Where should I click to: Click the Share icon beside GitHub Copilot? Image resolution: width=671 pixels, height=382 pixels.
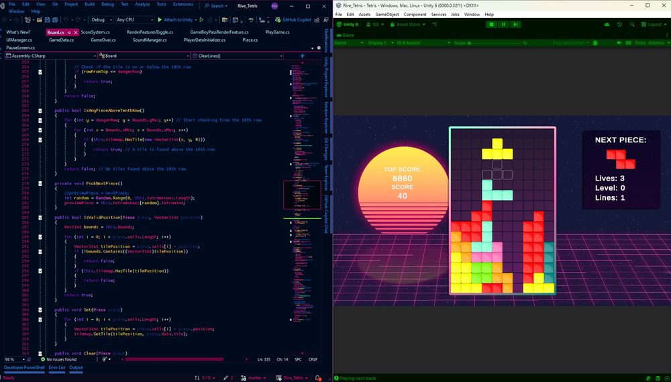pos(317,19)
